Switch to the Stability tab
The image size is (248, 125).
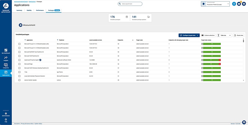[x=29, y=10]
